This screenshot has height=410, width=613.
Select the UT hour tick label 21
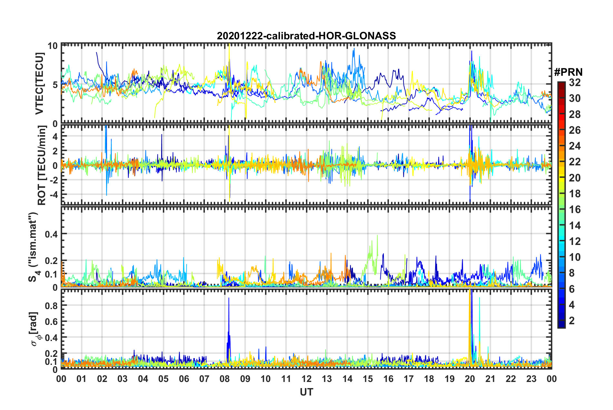pyautogui.click(x=491, y=379)
